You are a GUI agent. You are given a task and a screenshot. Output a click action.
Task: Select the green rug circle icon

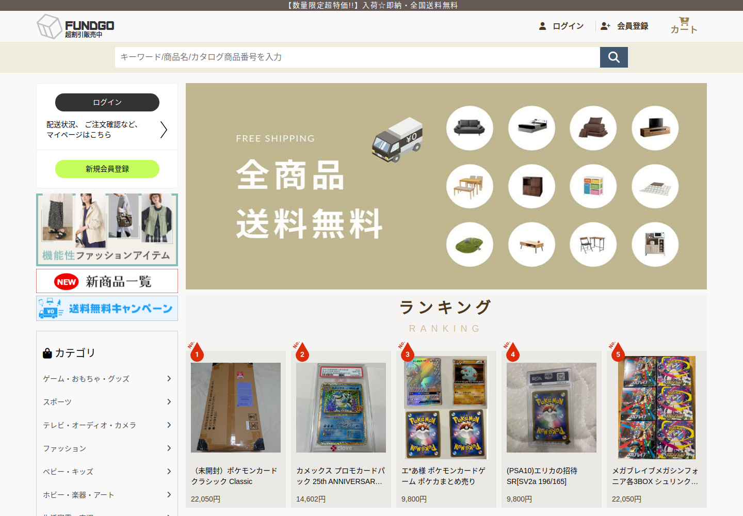(470, 245)
